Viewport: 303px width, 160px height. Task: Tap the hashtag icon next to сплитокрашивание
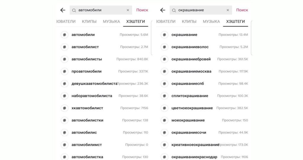point(165,96)
